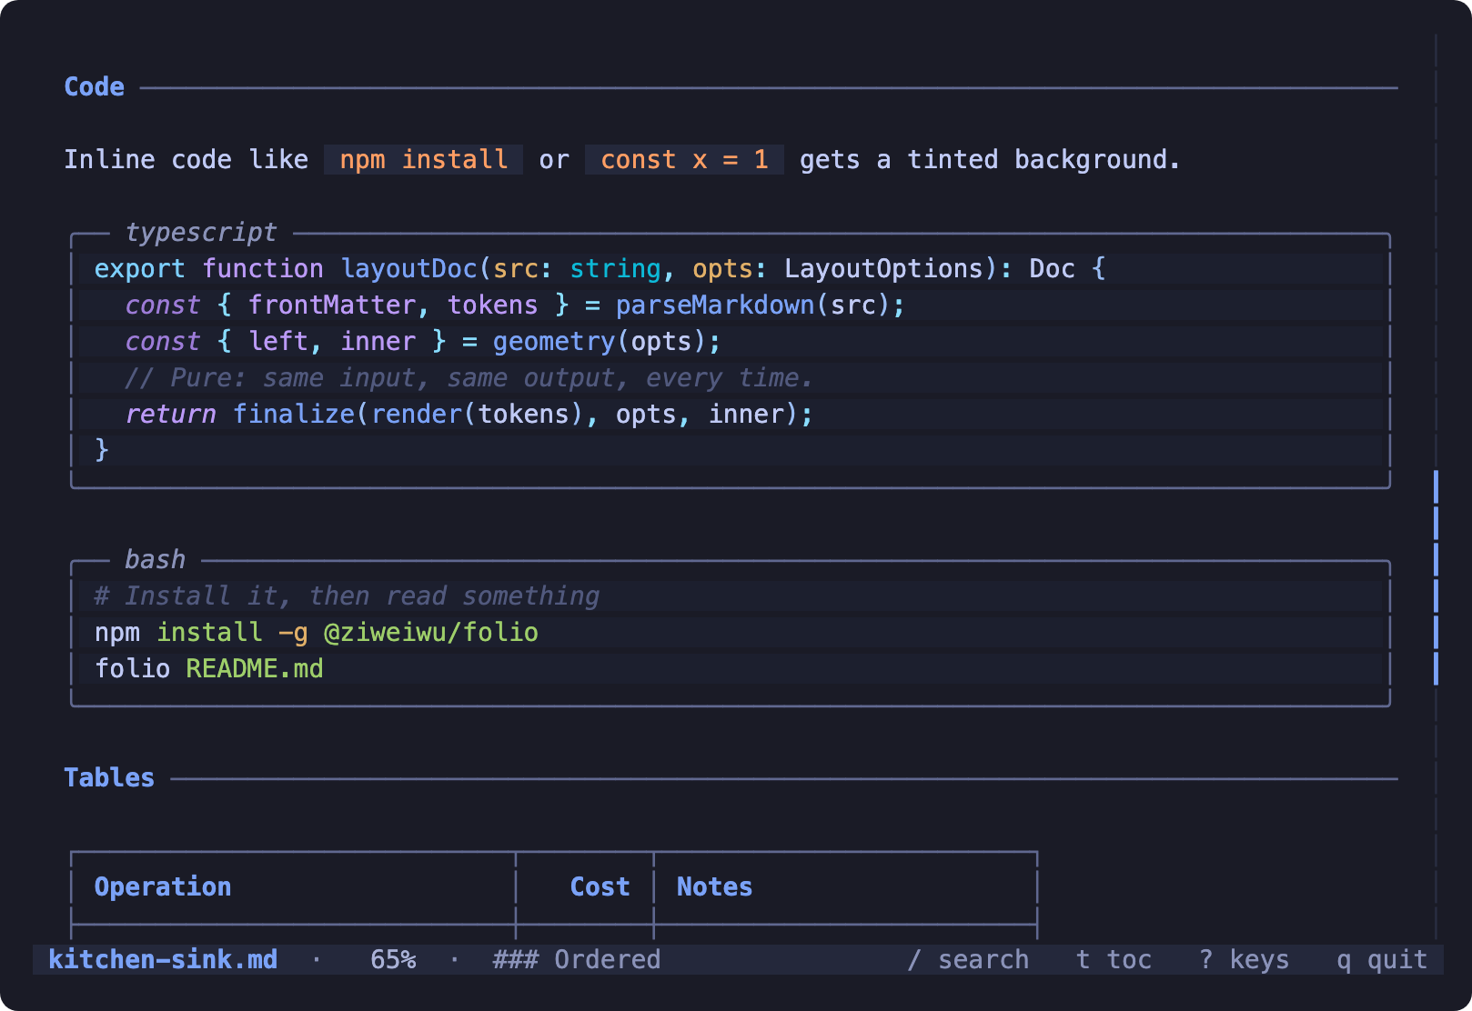1472x1011 pixels.
Task: Click the Operation table header
Action: pyautogui.click(x=163, y=887)
